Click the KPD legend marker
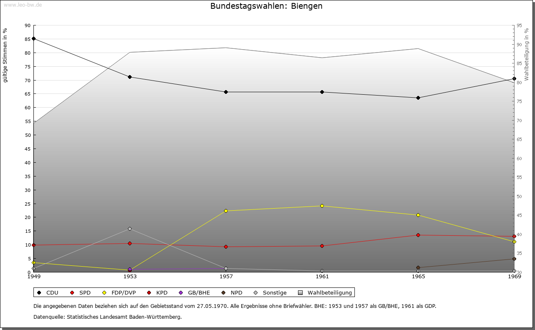The height and width of the screenshot is (330, 535). [x=149, y=292]
